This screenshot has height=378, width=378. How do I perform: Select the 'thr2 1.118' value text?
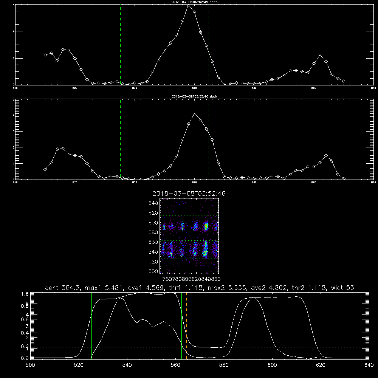pos(309,288)
